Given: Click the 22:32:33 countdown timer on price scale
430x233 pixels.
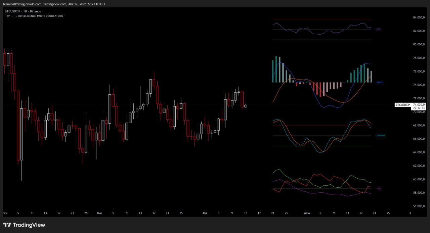Looking at the screenshot, I should 419,108.
